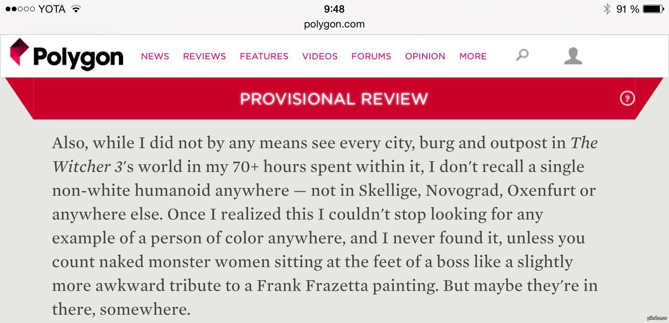The height and width of the screenshot is (323, 669).
Task: Open the VIDEOS section
Action: 320,56
